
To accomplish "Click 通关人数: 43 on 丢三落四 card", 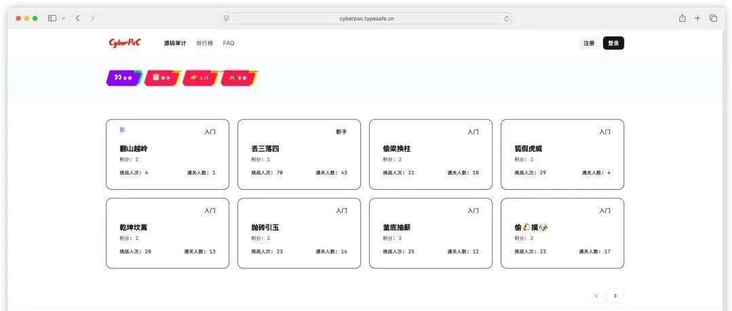I will point(332,173).
